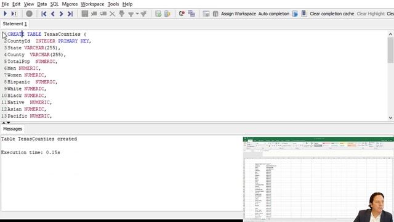Open the View menu
394x222 pixels.
point(29,4)
